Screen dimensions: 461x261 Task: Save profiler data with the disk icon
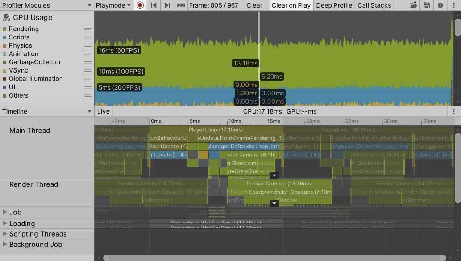point(427,5)
